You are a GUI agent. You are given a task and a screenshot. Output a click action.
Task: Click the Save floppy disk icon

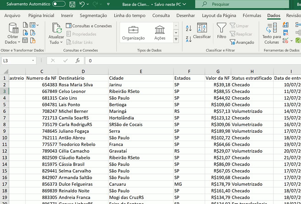(72, 5)
